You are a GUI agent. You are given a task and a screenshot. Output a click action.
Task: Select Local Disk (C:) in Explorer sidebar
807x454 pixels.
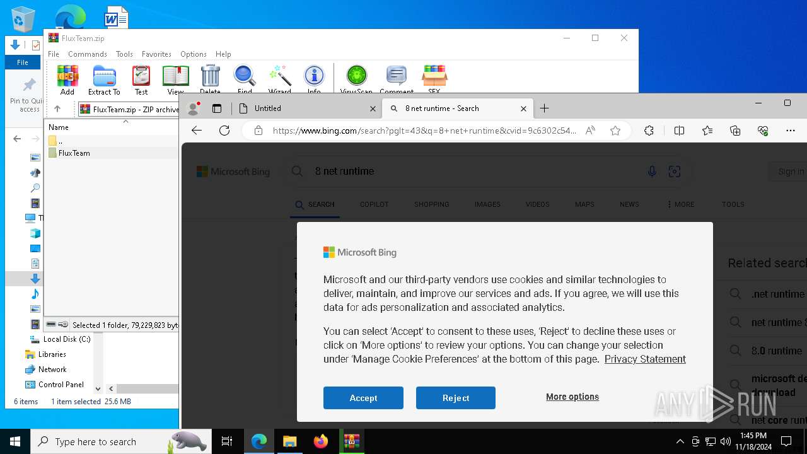67,339
